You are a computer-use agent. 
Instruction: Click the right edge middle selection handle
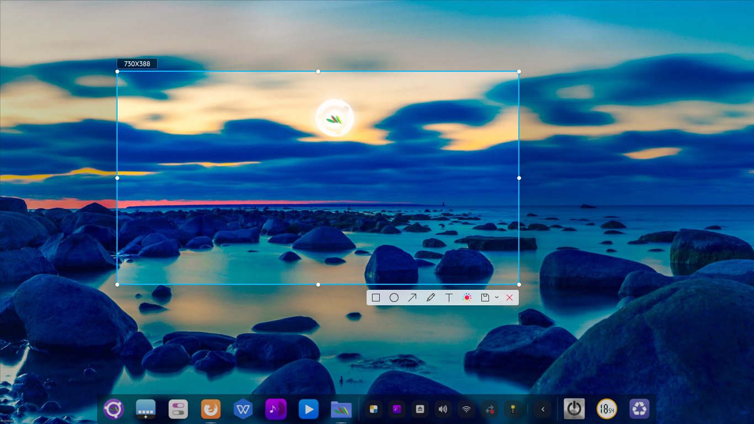coord(519,178)
